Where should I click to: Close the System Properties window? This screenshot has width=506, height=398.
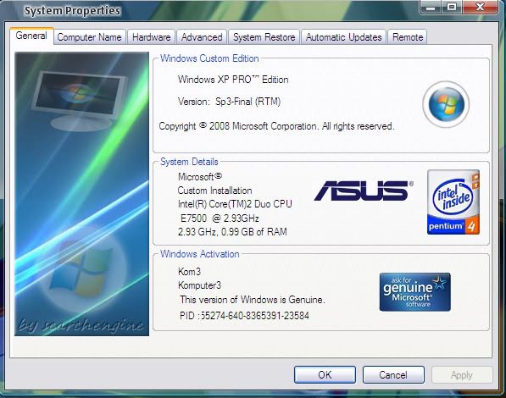click(481, 7)
